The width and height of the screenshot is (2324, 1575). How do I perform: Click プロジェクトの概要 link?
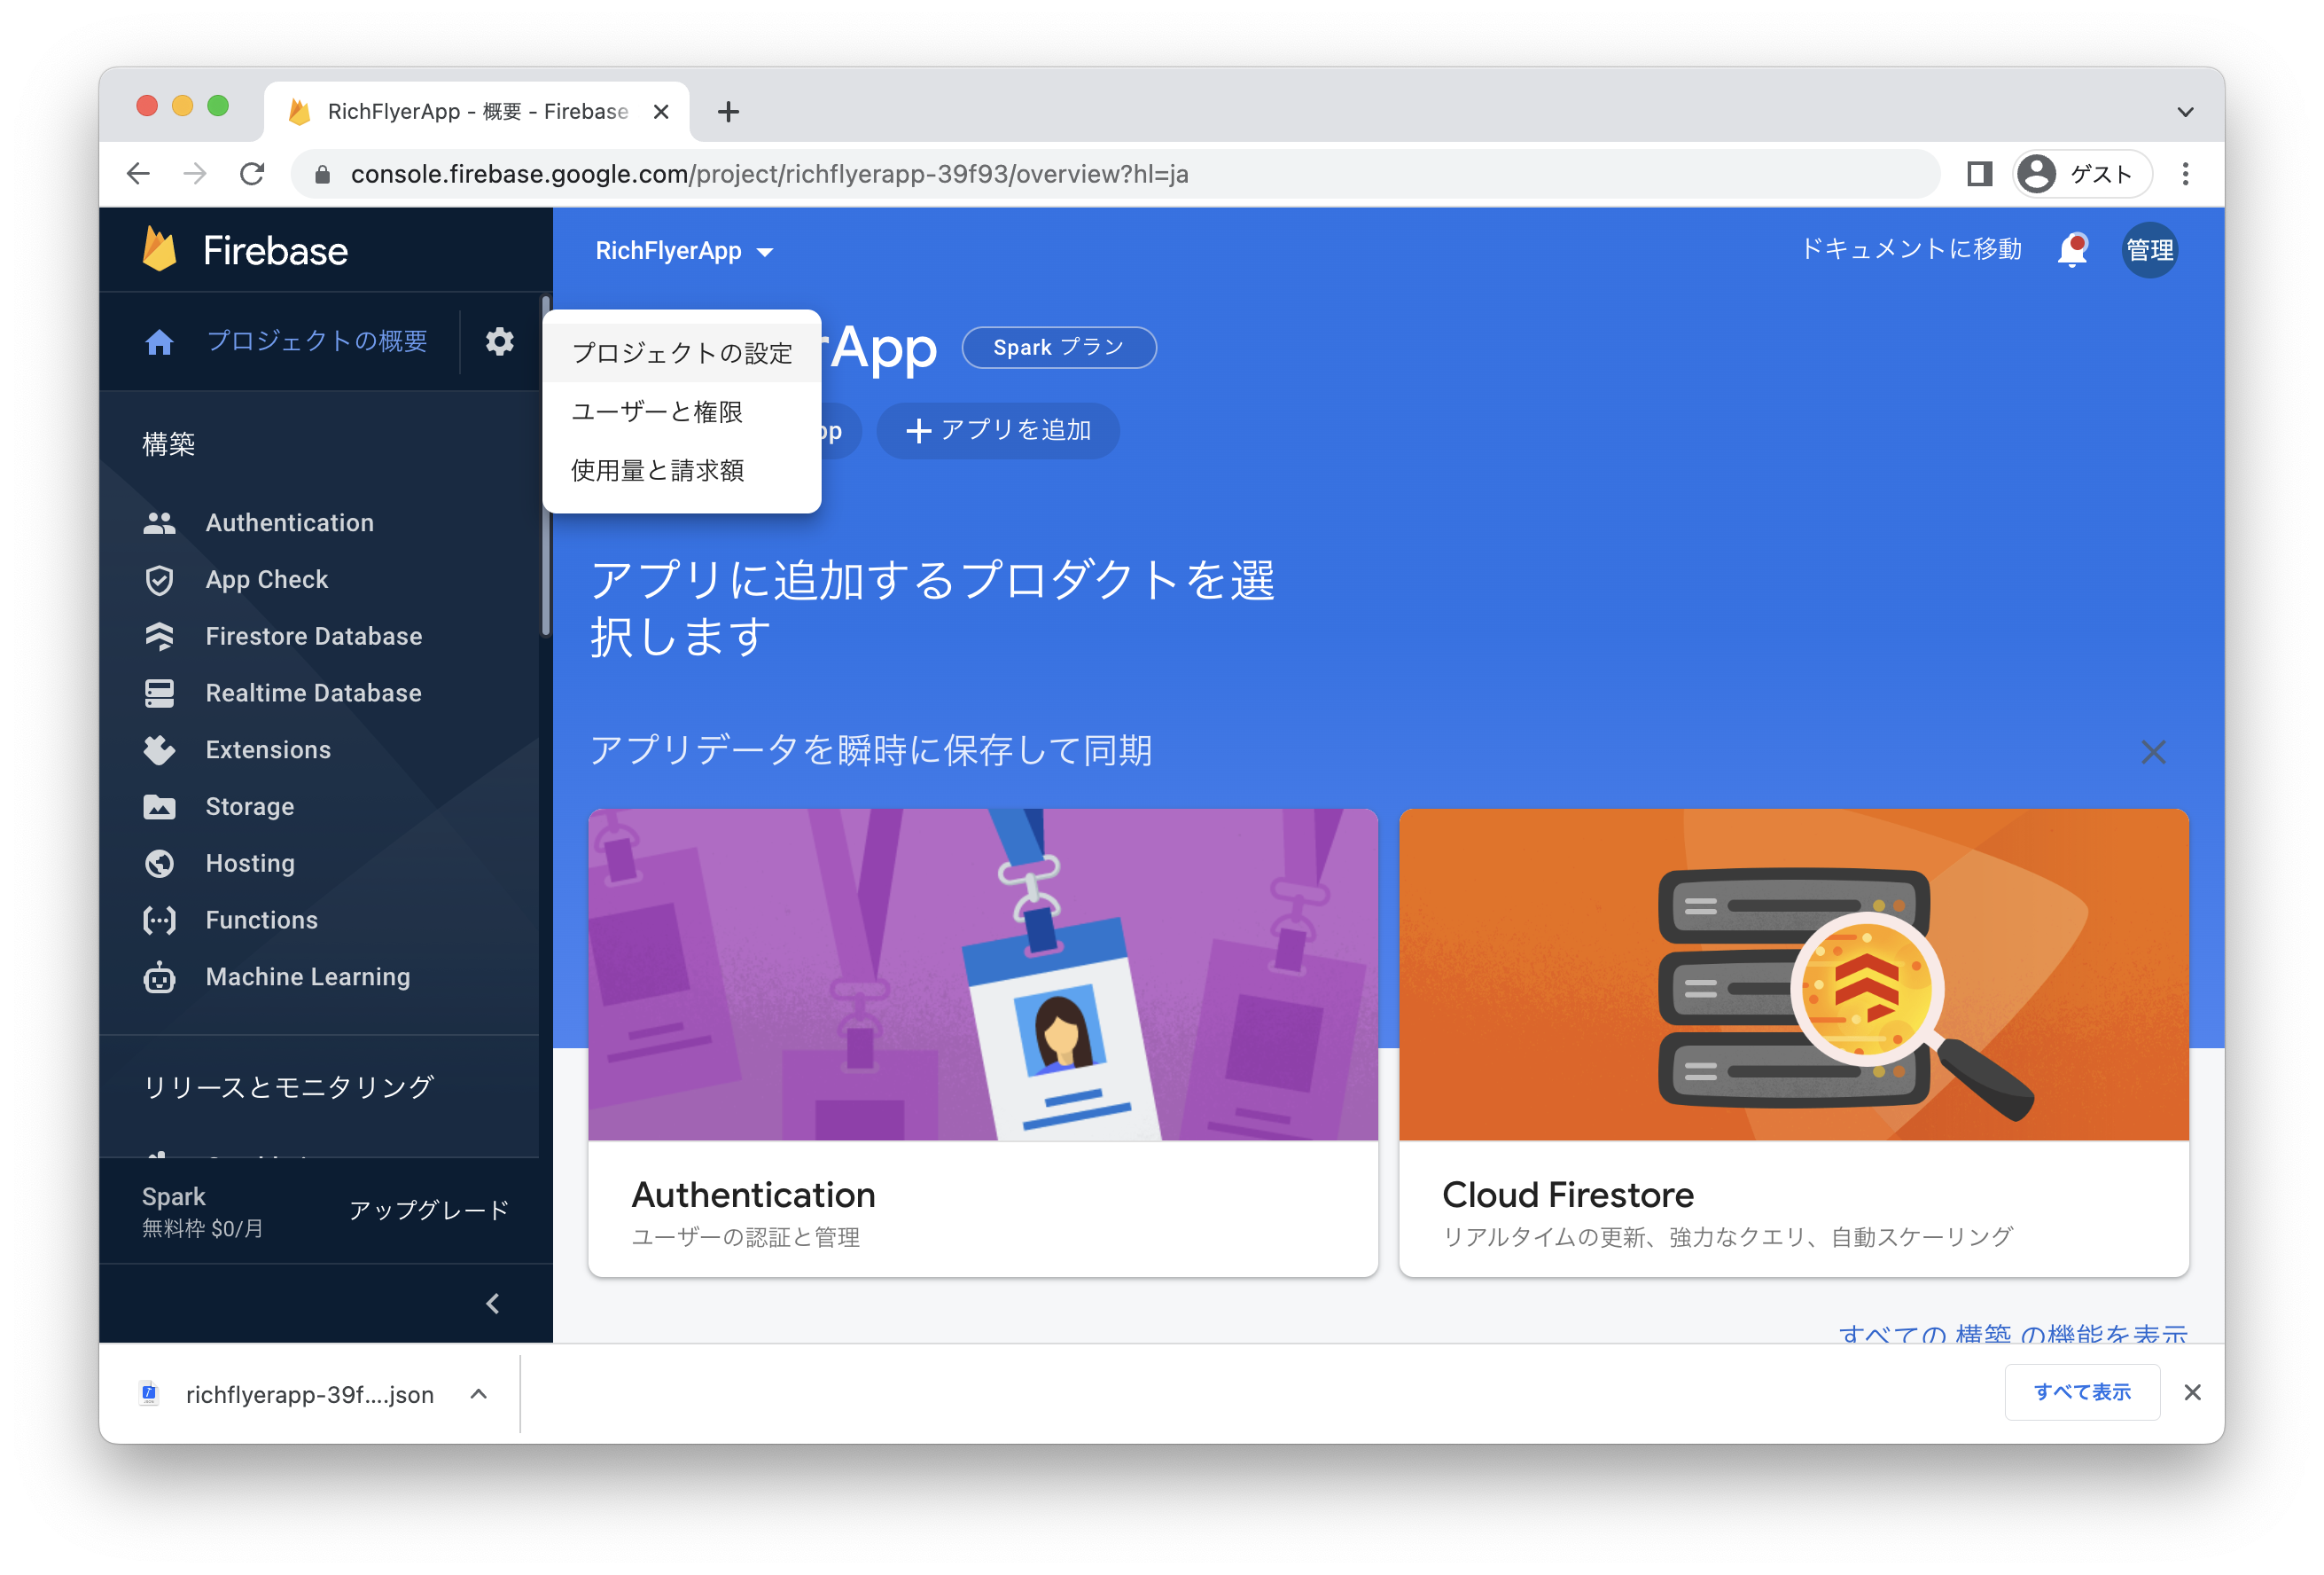point(317,341)
